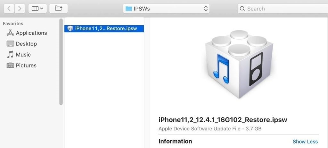Open the IPSWs folder location popup
This screenshot has height=148, width=328.
pyautogui.click(x=166, y=9)
